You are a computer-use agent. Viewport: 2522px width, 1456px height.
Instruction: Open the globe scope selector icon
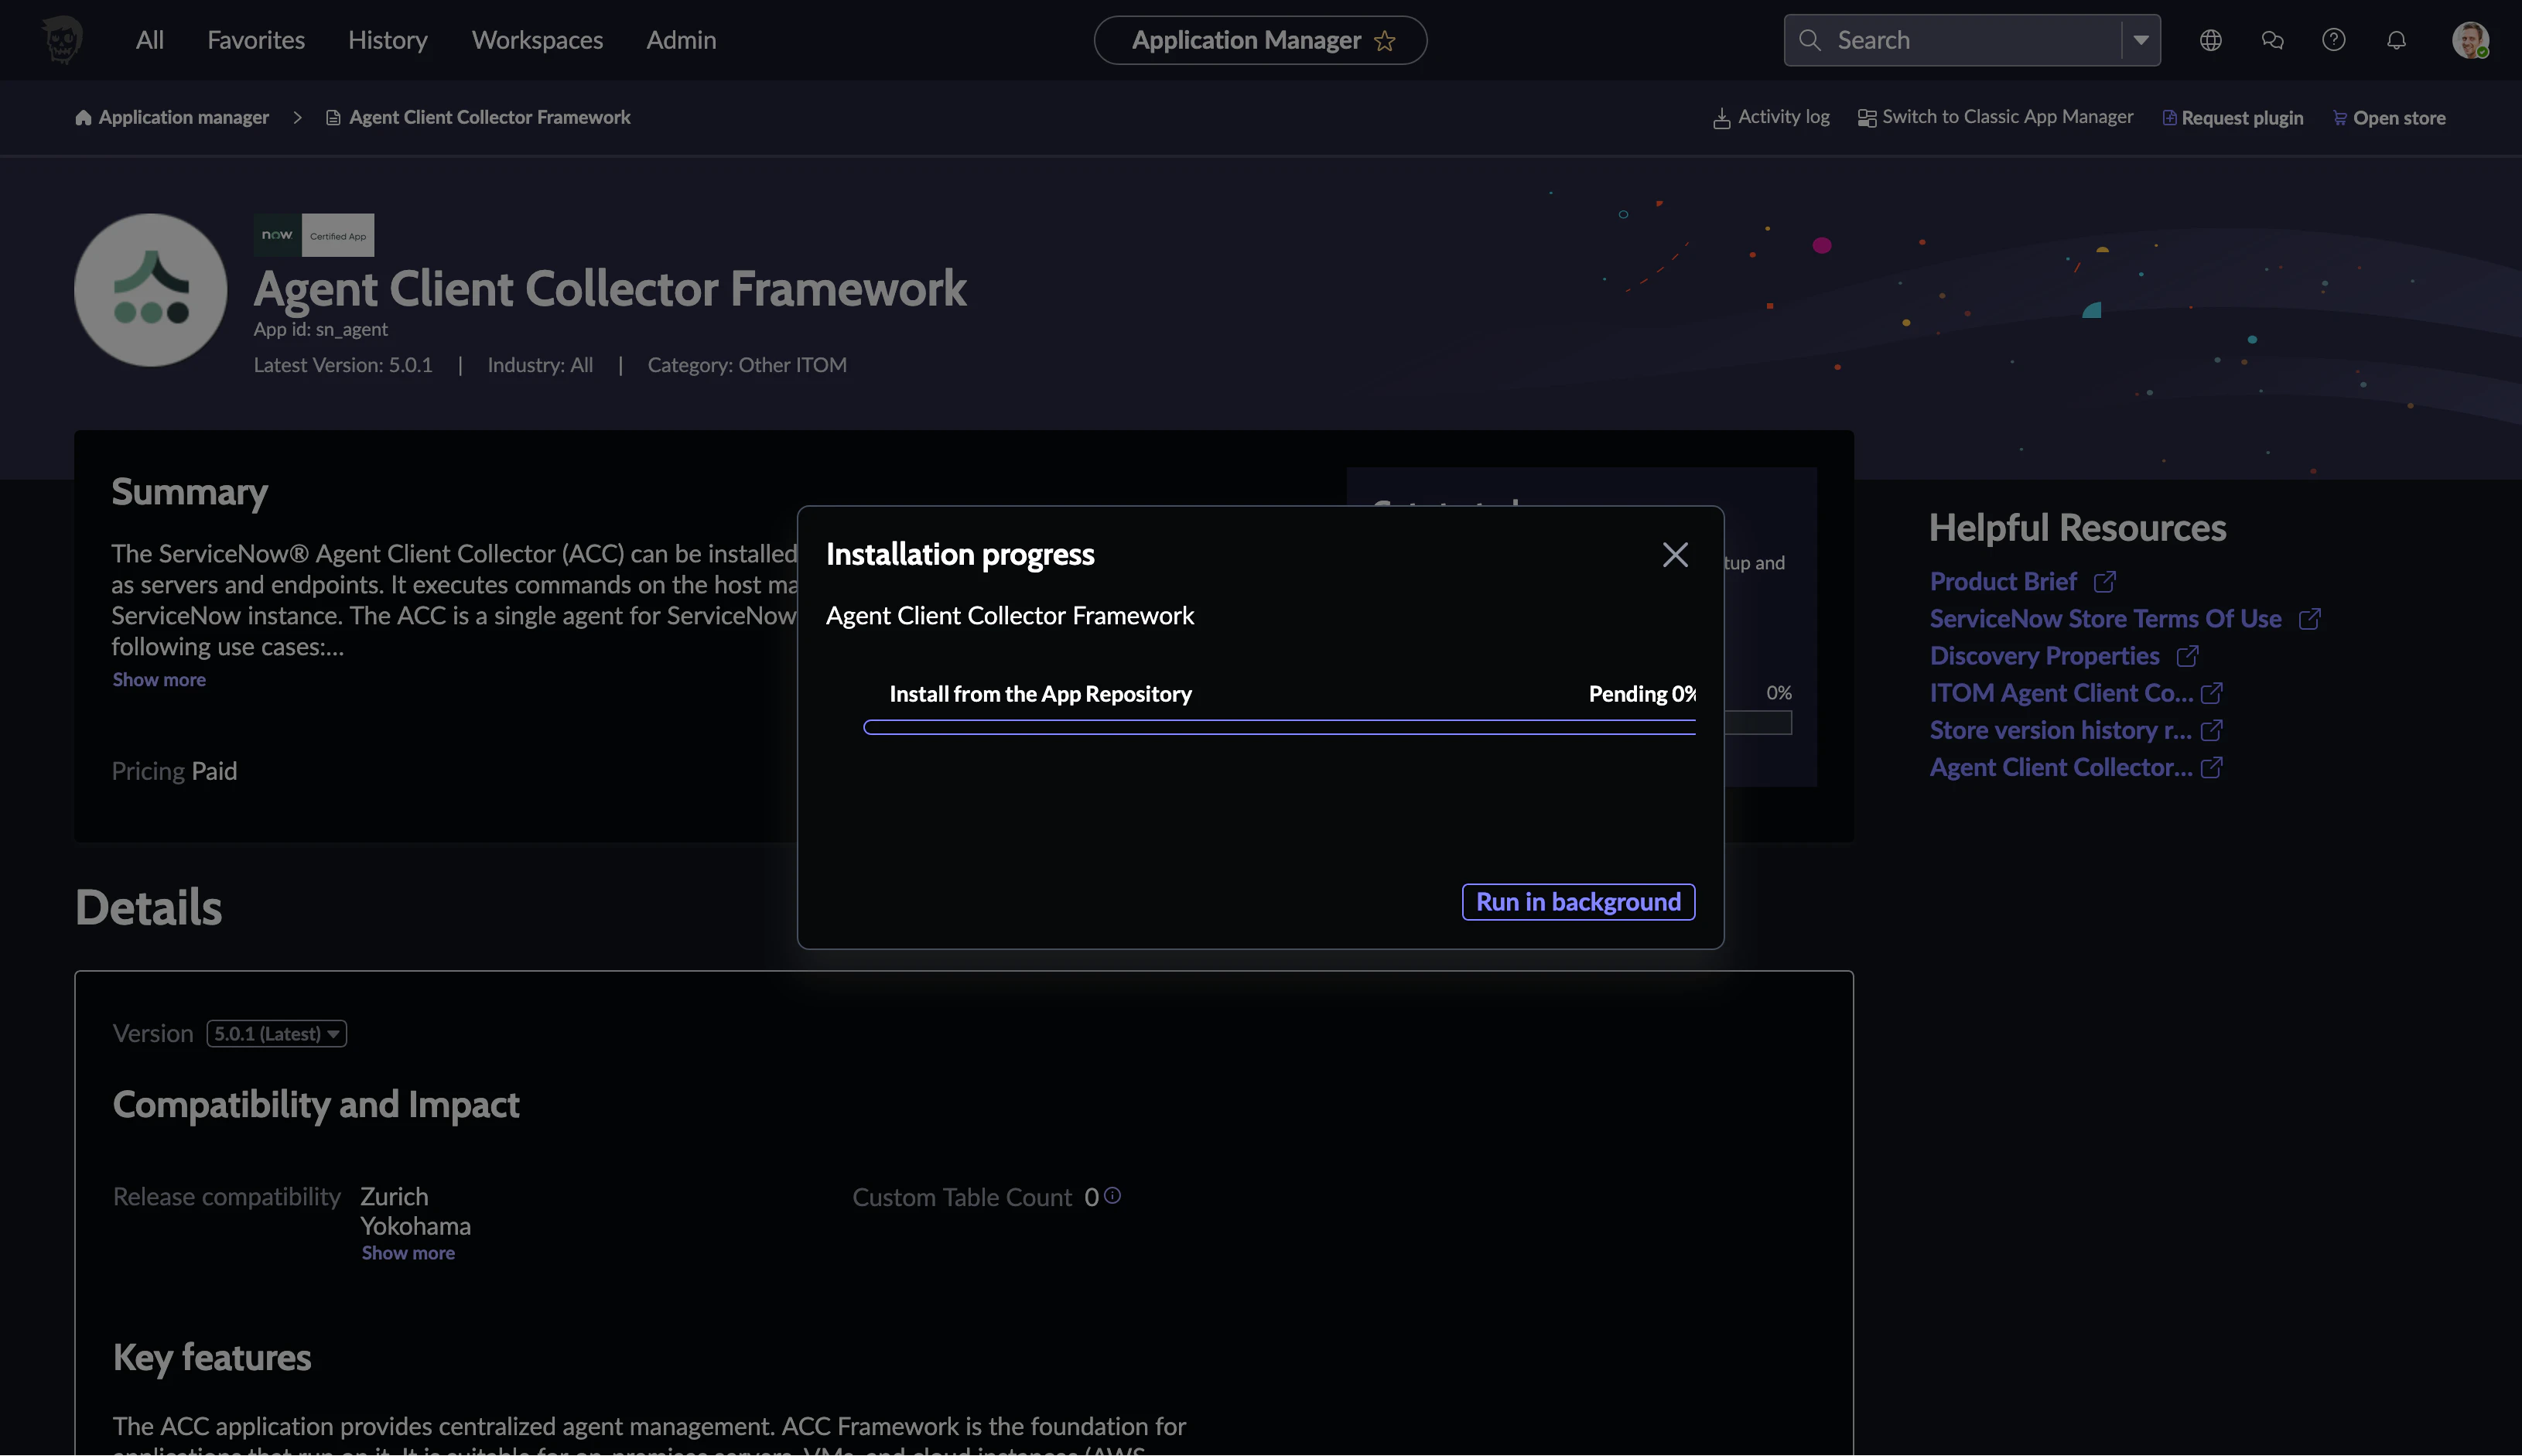click(2210, 40)
